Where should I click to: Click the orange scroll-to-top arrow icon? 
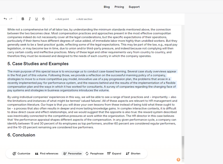pyautogui.click(x=178, y=160)
